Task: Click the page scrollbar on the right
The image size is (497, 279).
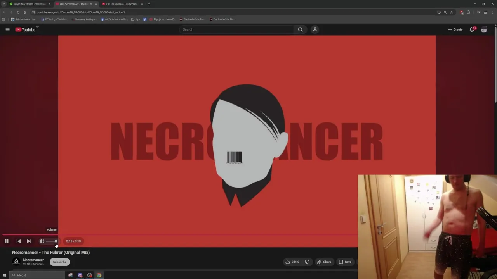Action: [x=495, y=64]
